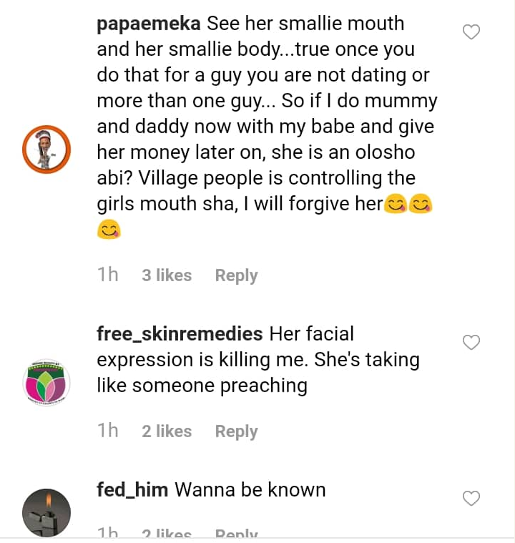
Task: Click the 1h timestamp under free_skinremedies' comment
Action: tap(108, 431)
